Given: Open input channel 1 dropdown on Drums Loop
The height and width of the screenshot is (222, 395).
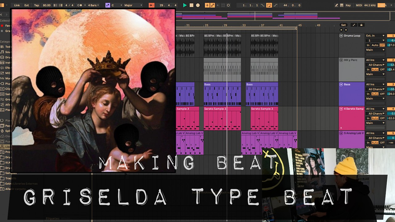Looking at the screenshot, I should 375,40.
